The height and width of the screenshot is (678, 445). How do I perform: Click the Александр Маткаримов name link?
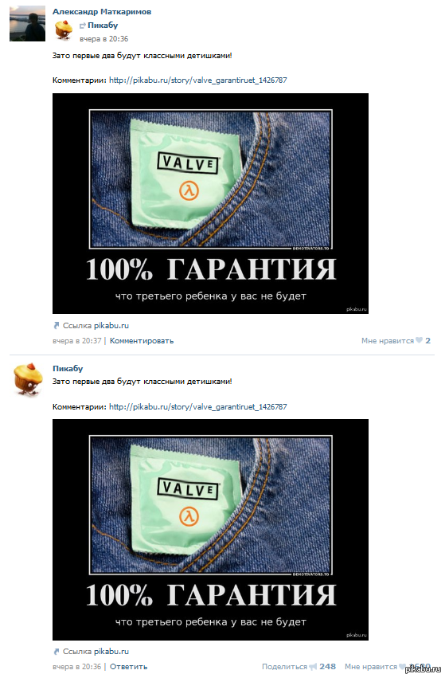(x=102, y=12)
